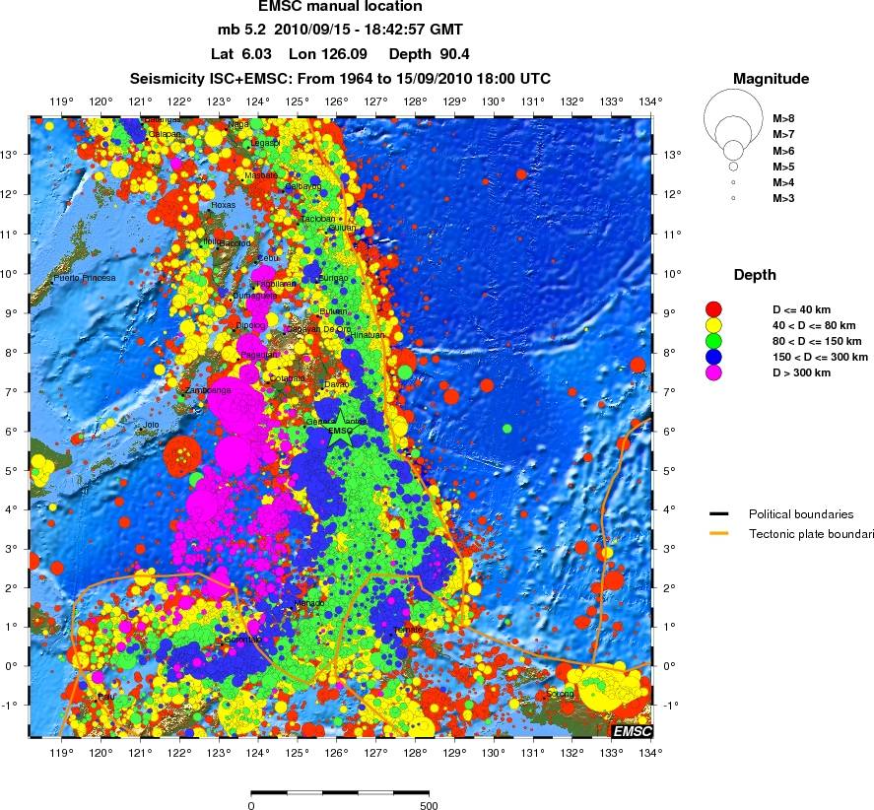Click the blue depth legend circle
874x810 pixels.
click(x=713, y=357)
